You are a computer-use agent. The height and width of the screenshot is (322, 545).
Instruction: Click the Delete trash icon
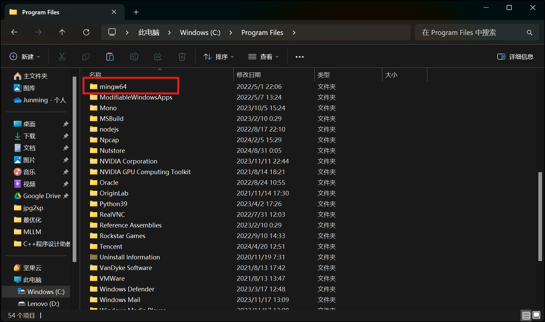coord(182,57)
